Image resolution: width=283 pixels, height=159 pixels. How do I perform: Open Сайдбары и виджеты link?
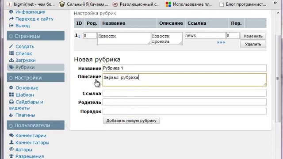pyautogui.click(x=26, y=105)
